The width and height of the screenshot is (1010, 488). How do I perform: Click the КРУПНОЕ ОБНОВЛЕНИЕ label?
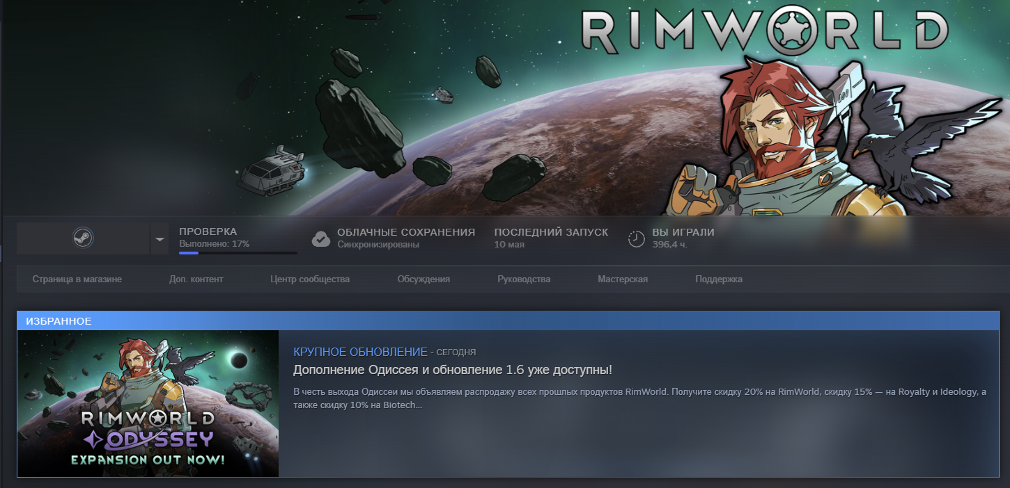(x=360, y=352)
